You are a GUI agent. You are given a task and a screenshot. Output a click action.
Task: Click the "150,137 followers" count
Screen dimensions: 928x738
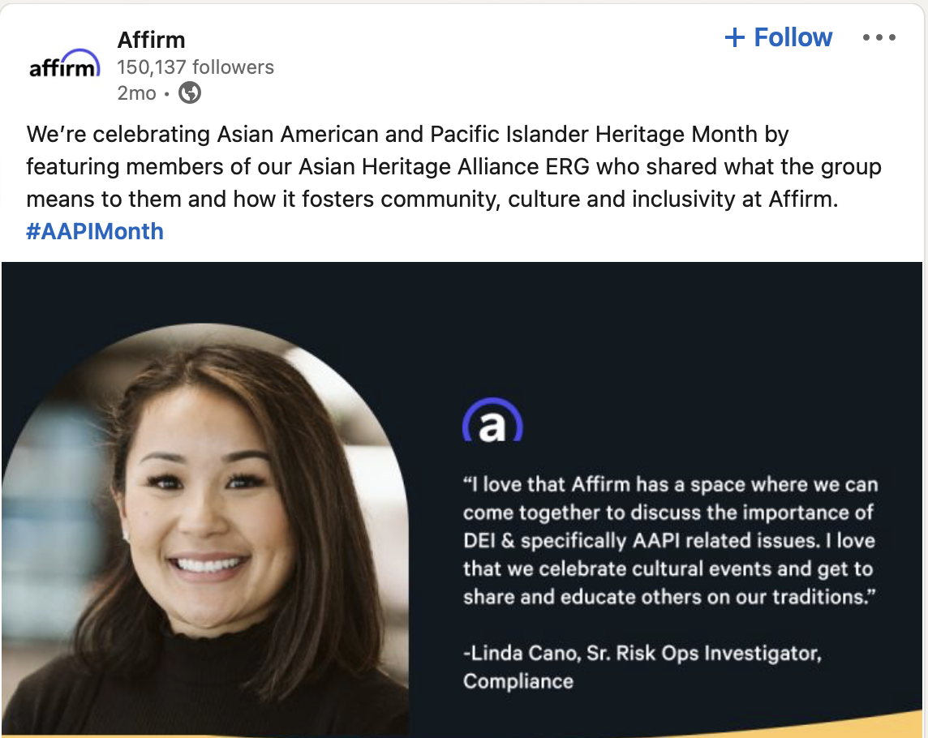click(195, 67)
